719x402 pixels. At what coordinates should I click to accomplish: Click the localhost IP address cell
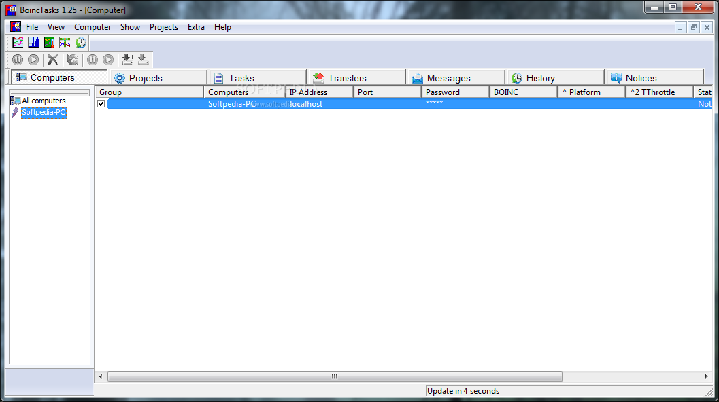306,104
